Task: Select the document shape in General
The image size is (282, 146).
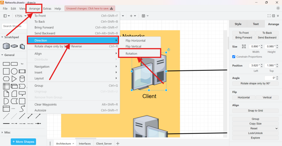Action: tap(6, 94)
